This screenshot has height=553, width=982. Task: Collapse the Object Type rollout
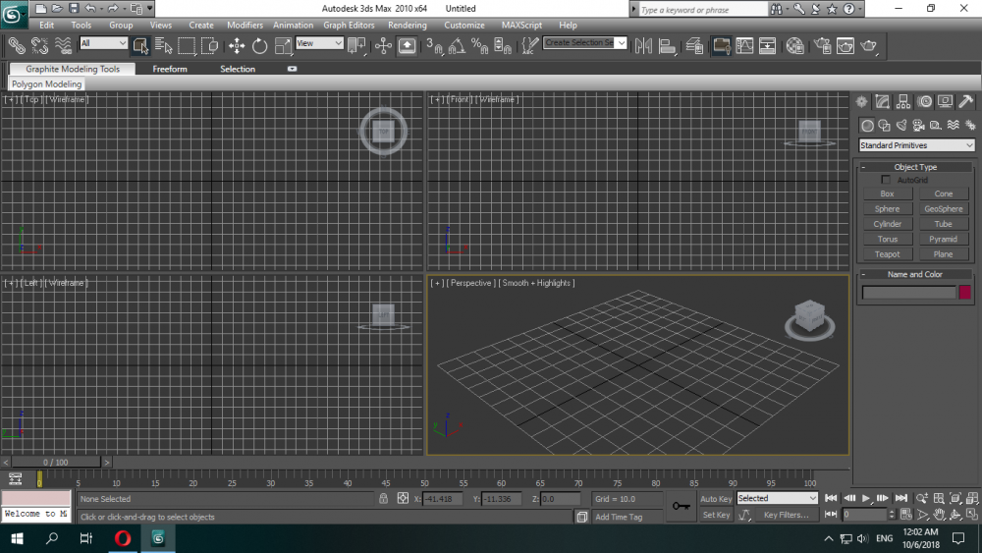915,167
